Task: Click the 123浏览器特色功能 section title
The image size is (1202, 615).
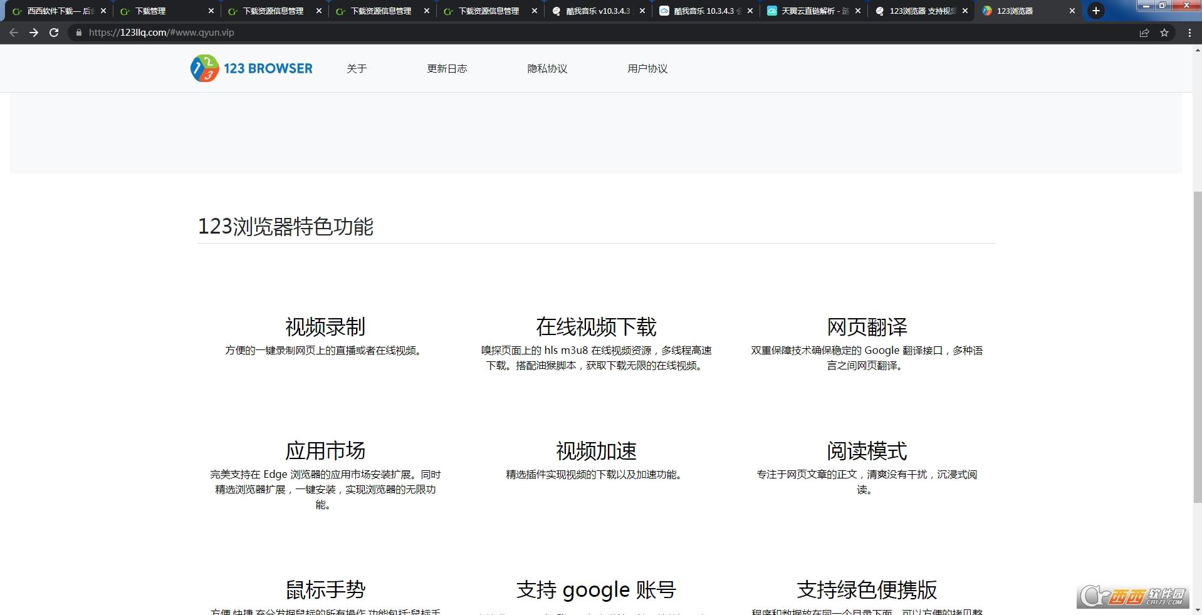Action: (x=286, y=226)
